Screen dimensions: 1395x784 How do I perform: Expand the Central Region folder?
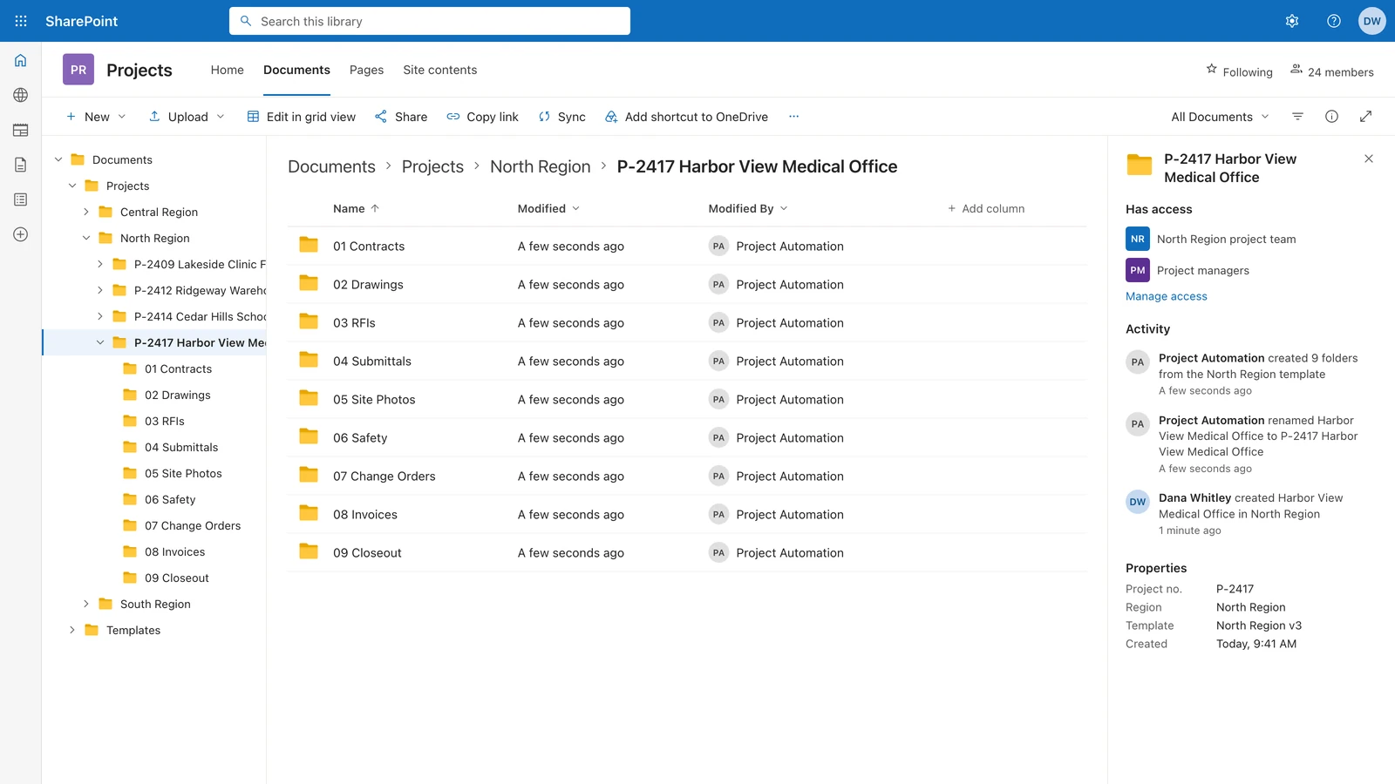coord(86,212)
